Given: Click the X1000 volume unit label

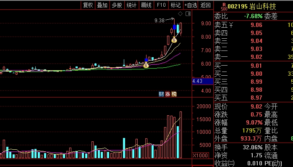Looking at the screenshot, I should point(200,155).
